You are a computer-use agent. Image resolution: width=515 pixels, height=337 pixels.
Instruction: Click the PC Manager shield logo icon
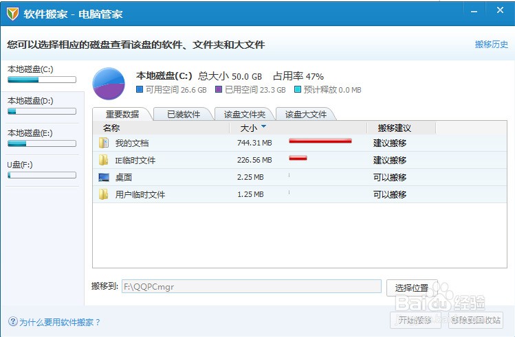13,14
